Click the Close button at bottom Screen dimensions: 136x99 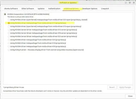click(130, 96)
